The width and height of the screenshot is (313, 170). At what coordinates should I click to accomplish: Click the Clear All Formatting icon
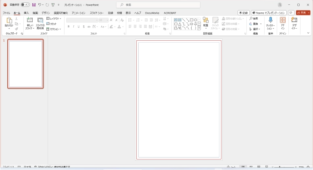click(122, 20)
